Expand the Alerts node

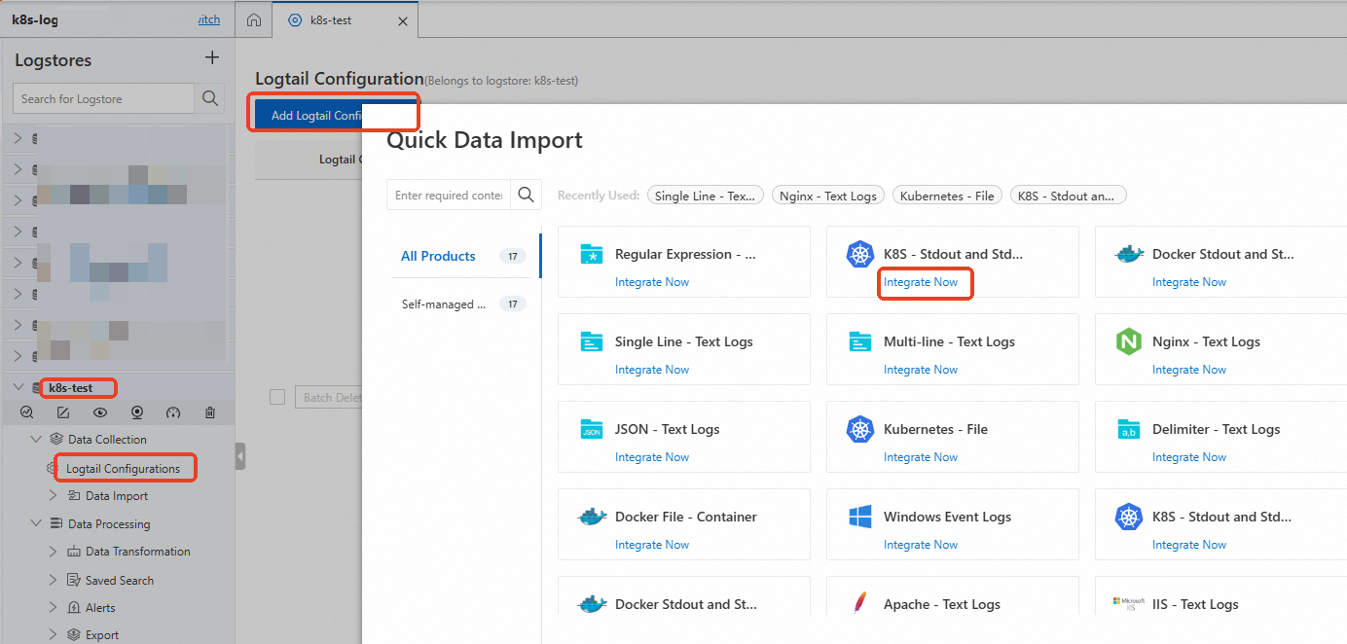55,608
